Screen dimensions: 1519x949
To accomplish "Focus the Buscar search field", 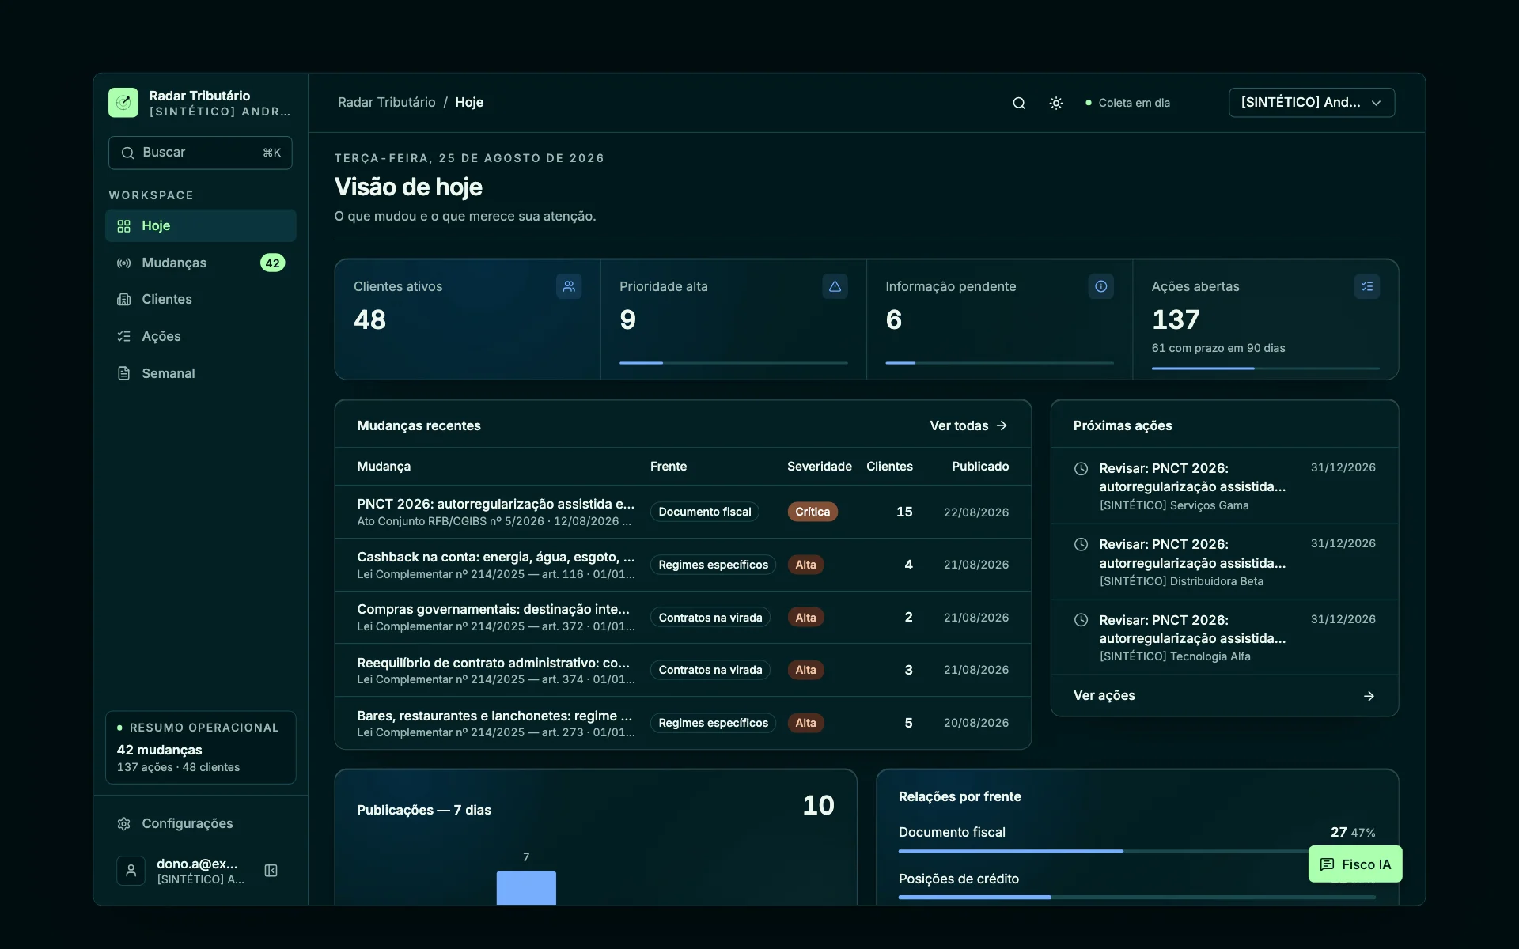I will coord(200,153).
